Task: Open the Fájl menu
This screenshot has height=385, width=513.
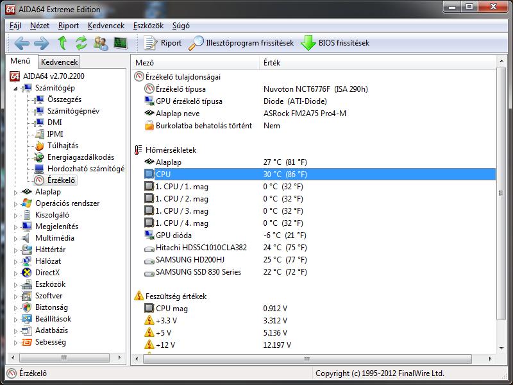Action: coord(15,26)
